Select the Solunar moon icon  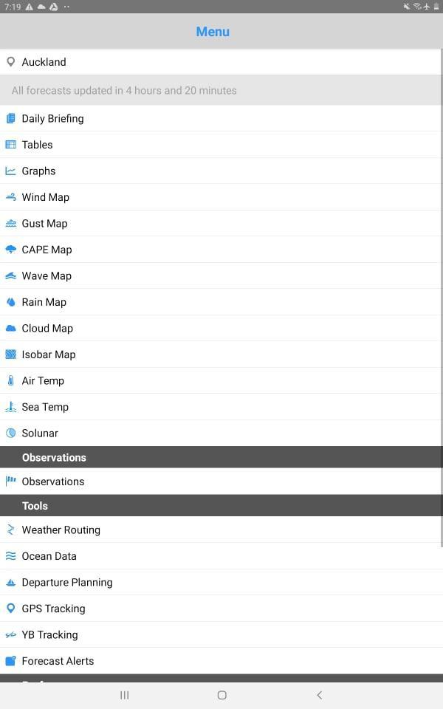click(10, 433)
